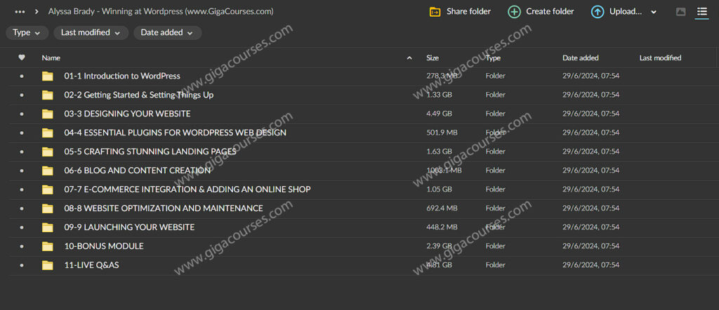Click the heart favourites column icon

pyautogui.click(x=22, y=58)
